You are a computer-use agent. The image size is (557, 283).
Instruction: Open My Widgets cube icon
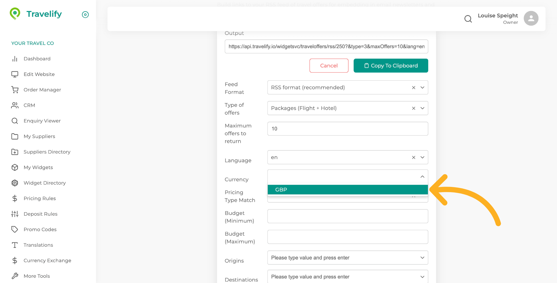[15, 167]
